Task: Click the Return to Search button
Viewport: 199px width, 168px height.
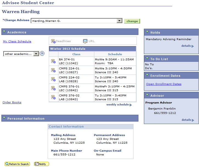Action: (x=17, y=164)
